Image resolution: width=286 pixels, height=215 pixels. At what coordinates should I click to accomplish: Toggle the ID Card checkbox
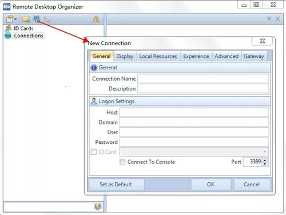coord(94,152)
